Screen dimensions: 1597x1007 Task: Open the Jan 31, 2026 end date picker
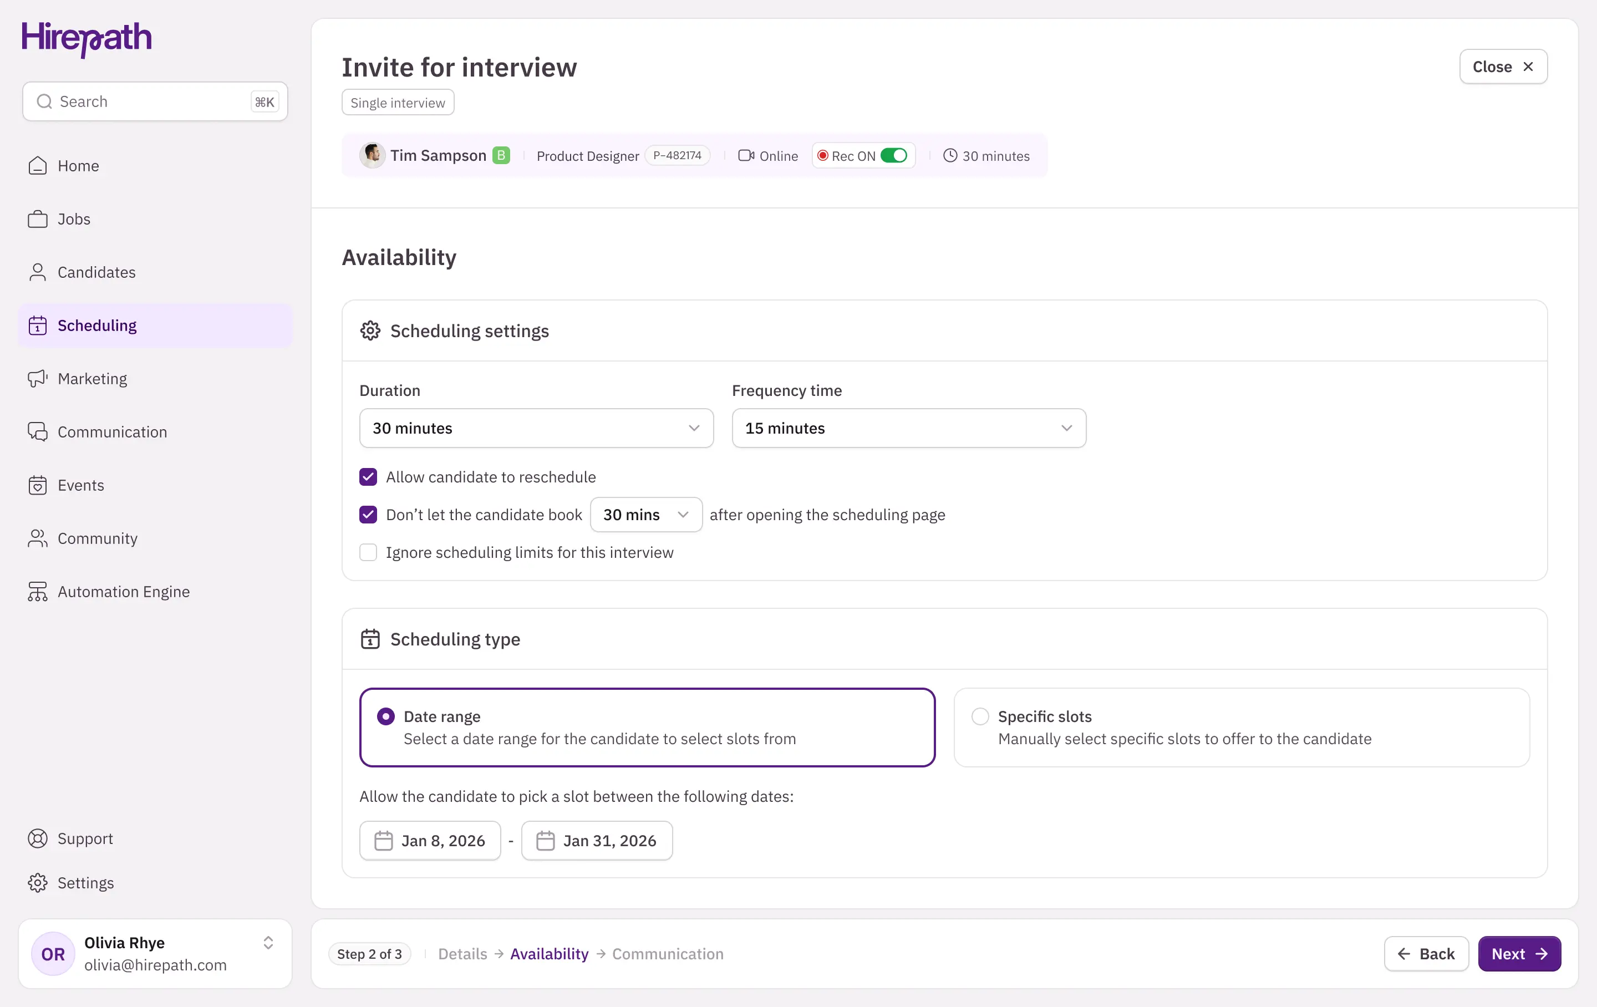pyautogui.click(x=597, y=841)
